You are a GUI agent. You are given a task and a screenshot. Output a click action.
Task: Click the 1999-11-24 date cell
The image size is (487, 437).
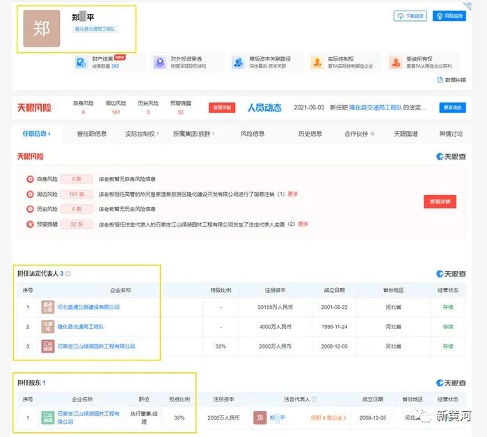click(x=334, y=326)
